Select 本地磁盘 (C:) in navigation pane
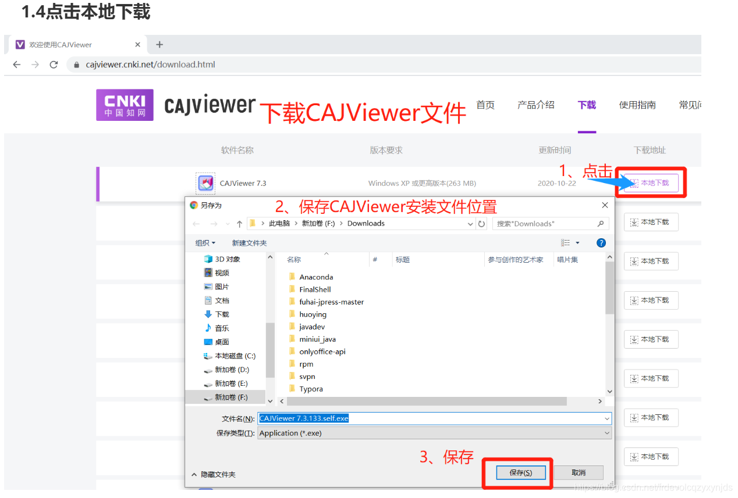Image resolution: width=738 pixels, height=498 pixels. pyautogui.click(x=229, y=356)
